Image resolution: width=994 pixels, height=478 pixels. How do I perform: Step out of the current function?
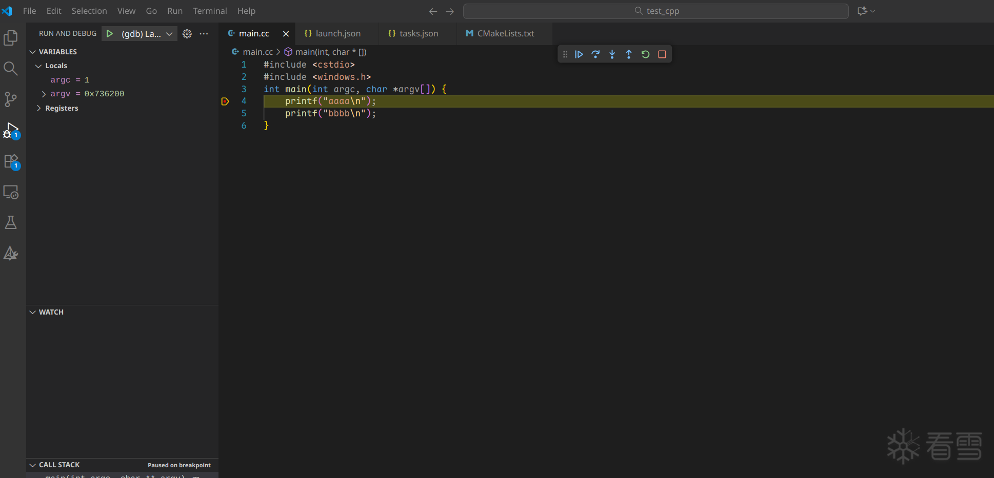629,54
